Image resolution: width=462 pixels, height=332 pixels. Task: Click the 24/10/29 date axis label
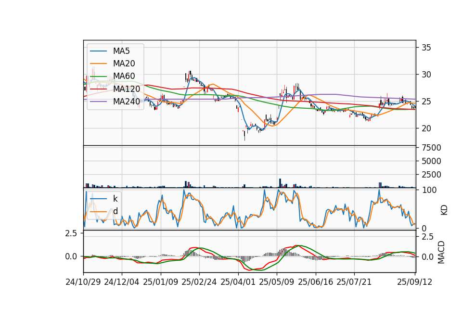click(83, 282)
